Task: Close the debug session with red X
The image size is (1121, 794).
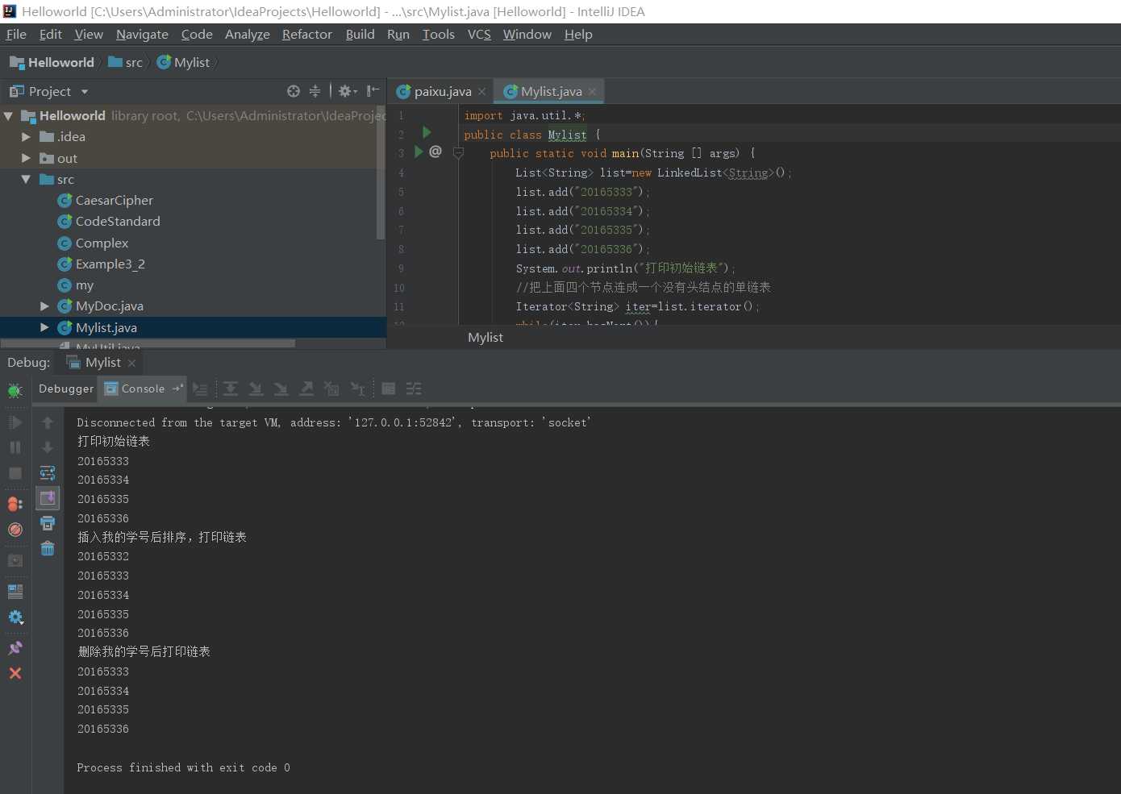Action: (15, 673)
